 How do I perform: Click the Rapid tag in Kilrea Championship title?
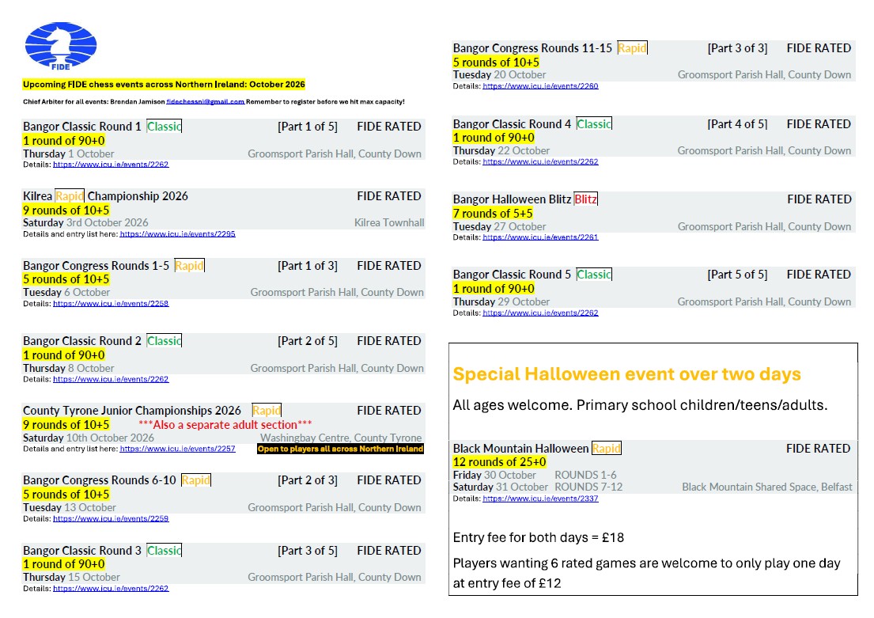(x=70, y=195)
